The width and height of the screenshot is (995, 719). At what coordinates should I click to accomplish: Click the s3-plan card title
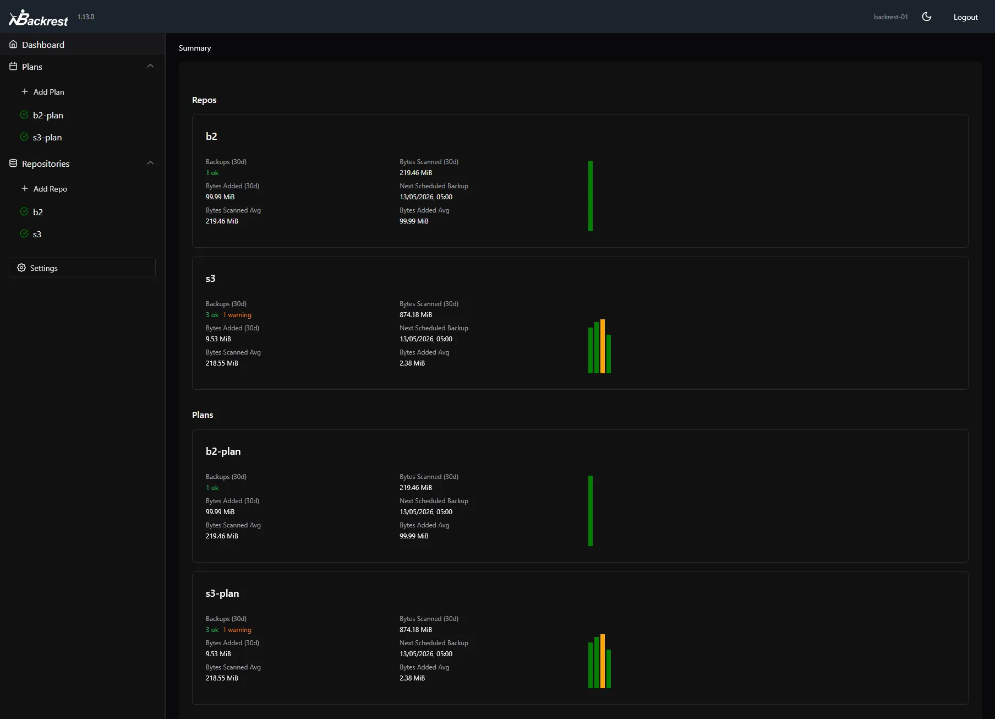coord(222,593)
